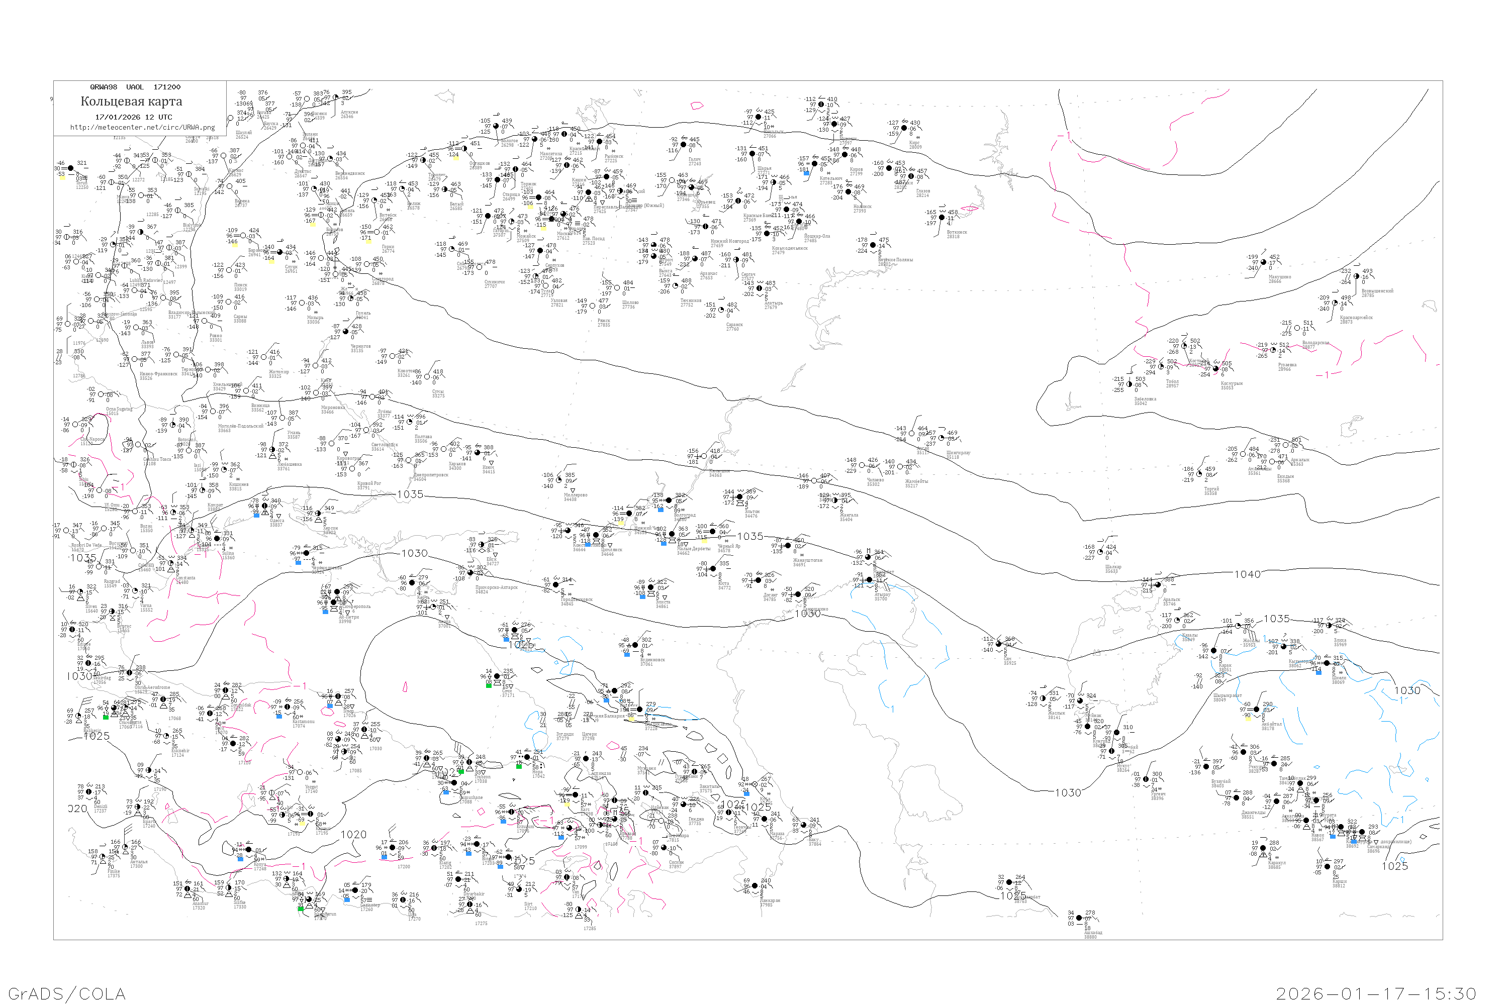Click the 17/01/2026 12 UTC date text

pos(133,117)
